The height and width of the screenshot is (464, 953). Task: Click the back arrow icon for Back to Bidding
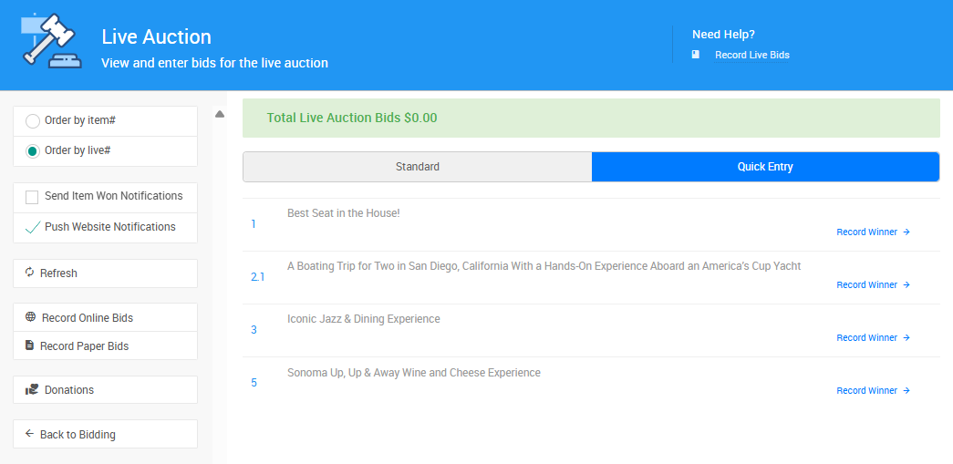(29, 434)
